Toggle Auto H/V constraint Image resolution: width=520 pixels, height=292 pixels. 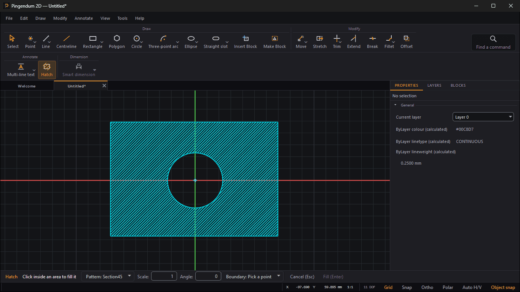pyautogui.click(x=472, y=287)
